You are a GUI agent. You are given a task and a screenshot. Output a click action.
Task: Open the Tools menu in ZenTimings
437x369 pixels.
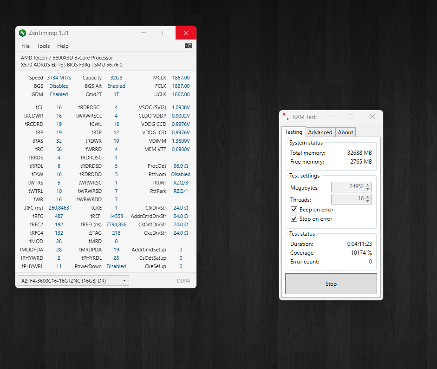point(44,46)
